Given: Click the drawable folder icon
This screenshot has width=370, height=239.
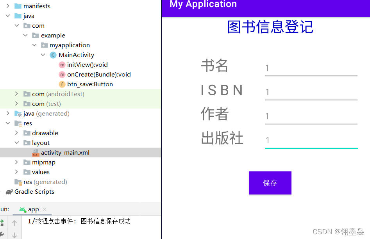Looking at the screenshot, I should click(x=26, y=133).
